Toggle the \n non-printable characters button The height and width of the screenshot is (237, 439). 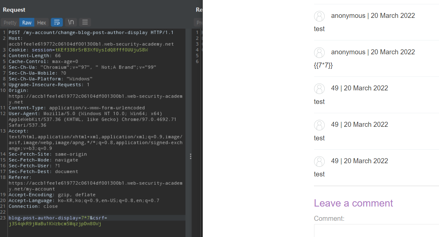[x=71, y=22]
